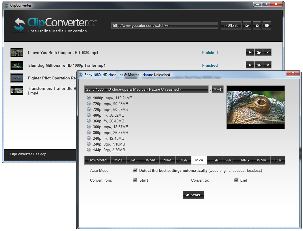Close the Sony 1080i conversion dialog
The height and width of the screenshot is (231, 303).
(293, 73)
